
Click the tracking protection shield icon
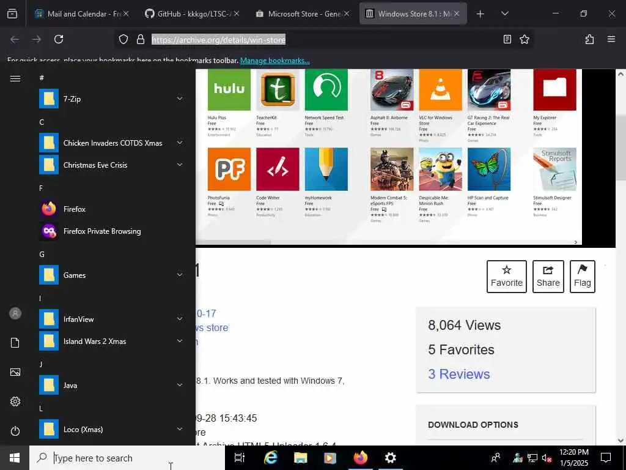123,39
